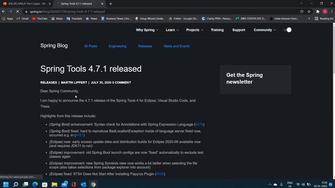
Task: View site info via the padlock icon
Action: pos(26,11)
